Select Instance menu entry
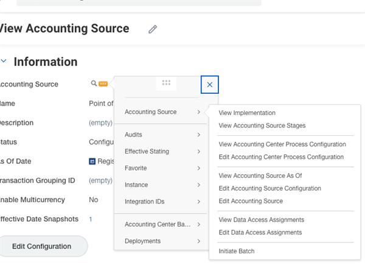This screenshot has width=365, height=268. pos(136,185)
